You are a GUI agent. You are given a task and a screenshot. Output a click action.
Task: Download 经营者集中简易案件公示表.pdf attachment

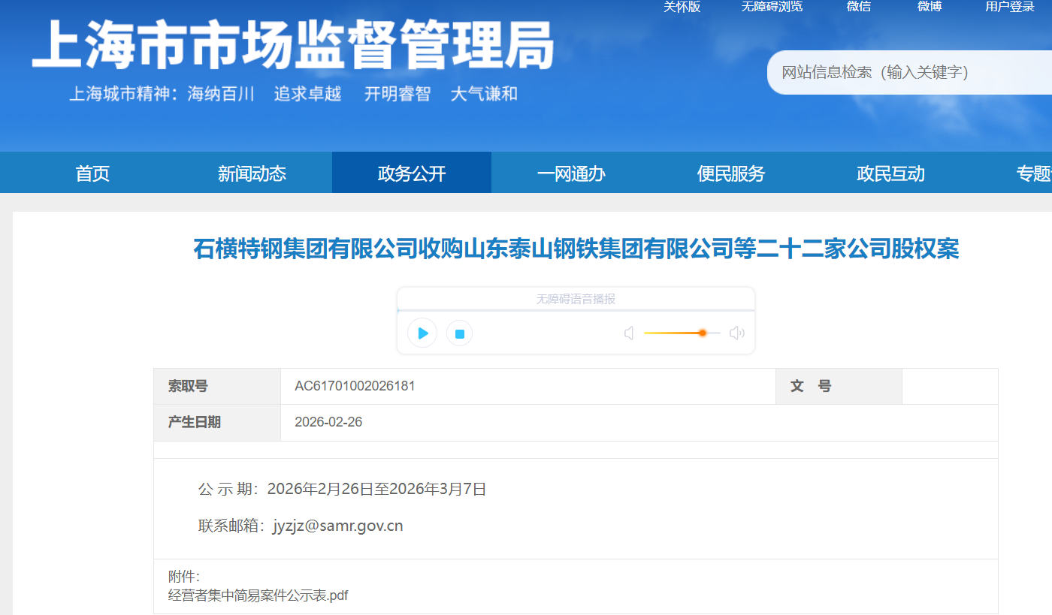258,595
